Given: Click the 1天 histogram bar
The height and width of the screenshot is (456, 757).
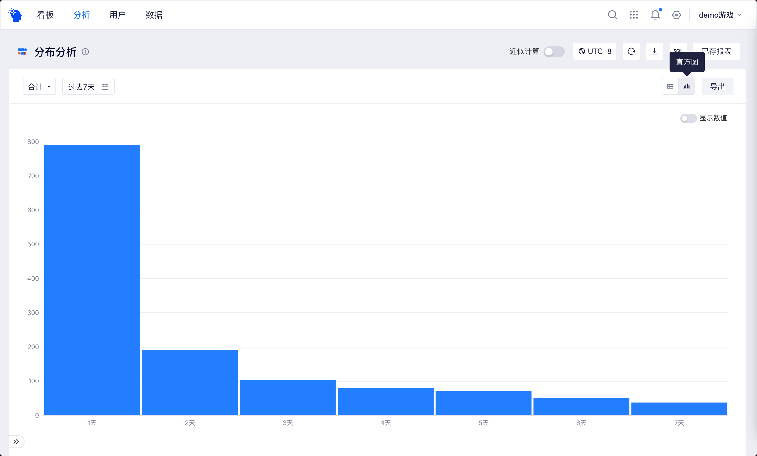Looking at the screenshot, I should (x=92, y=280).
